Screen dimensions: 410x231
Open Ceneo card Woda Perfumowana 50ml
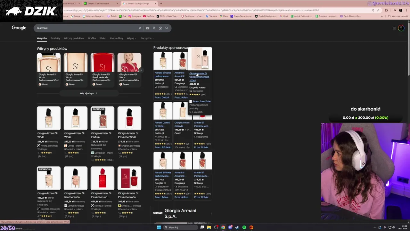click(129, 70)
